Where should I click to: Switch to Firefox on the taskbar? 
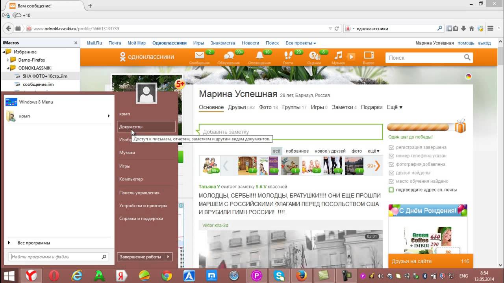point(302,276)
